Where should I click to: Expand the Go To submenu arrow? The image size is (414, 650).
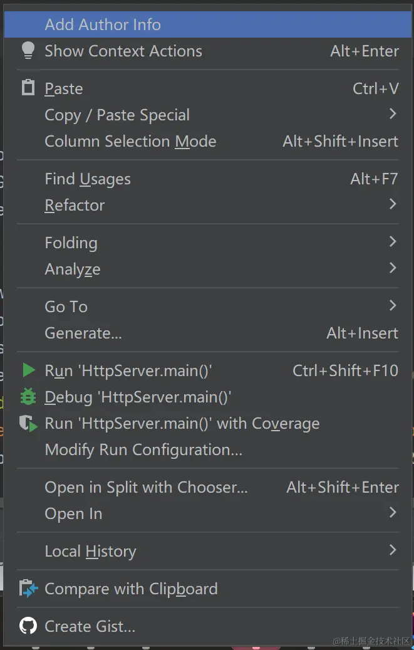393,306
